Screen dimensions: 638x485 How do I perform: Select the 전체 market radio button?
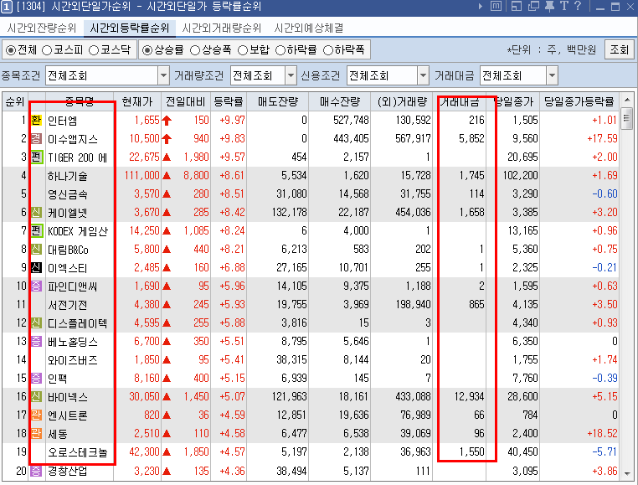coord(11,50)
